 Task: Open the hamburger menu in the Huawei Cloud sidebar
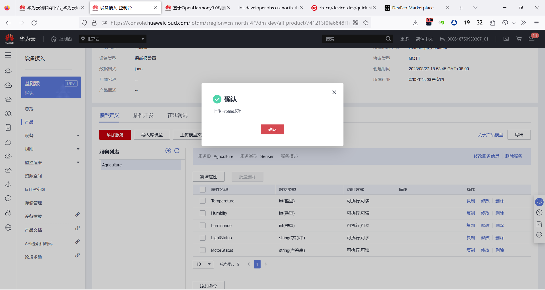click(8, 55)
